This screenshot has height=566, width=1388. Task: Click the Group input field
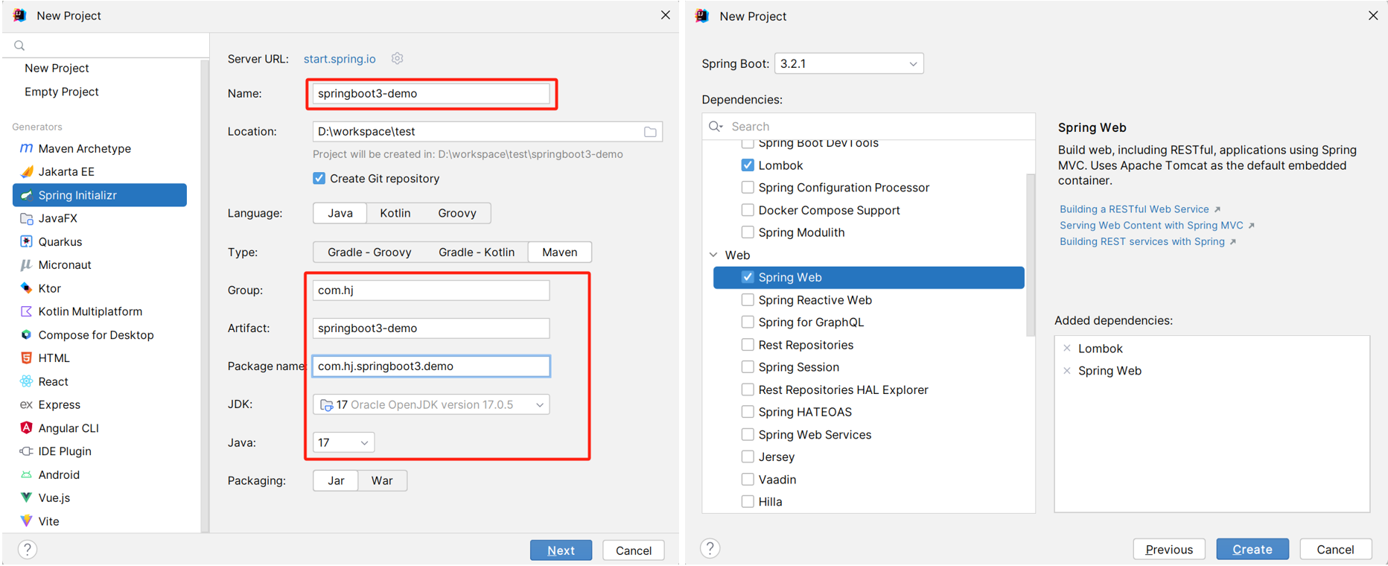[431, 290]
